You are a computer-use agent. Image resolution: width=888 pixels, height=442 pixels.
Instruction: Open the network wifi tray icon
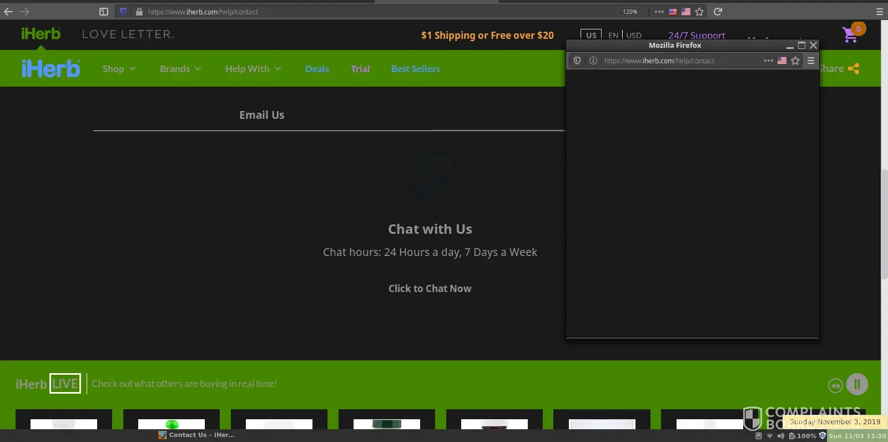770,436
